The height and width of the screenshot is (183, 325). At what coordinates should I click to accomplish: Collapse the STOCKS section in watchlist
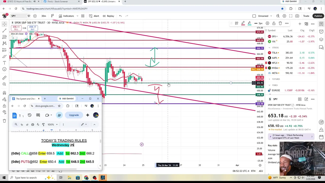click(x=270, y=48)
